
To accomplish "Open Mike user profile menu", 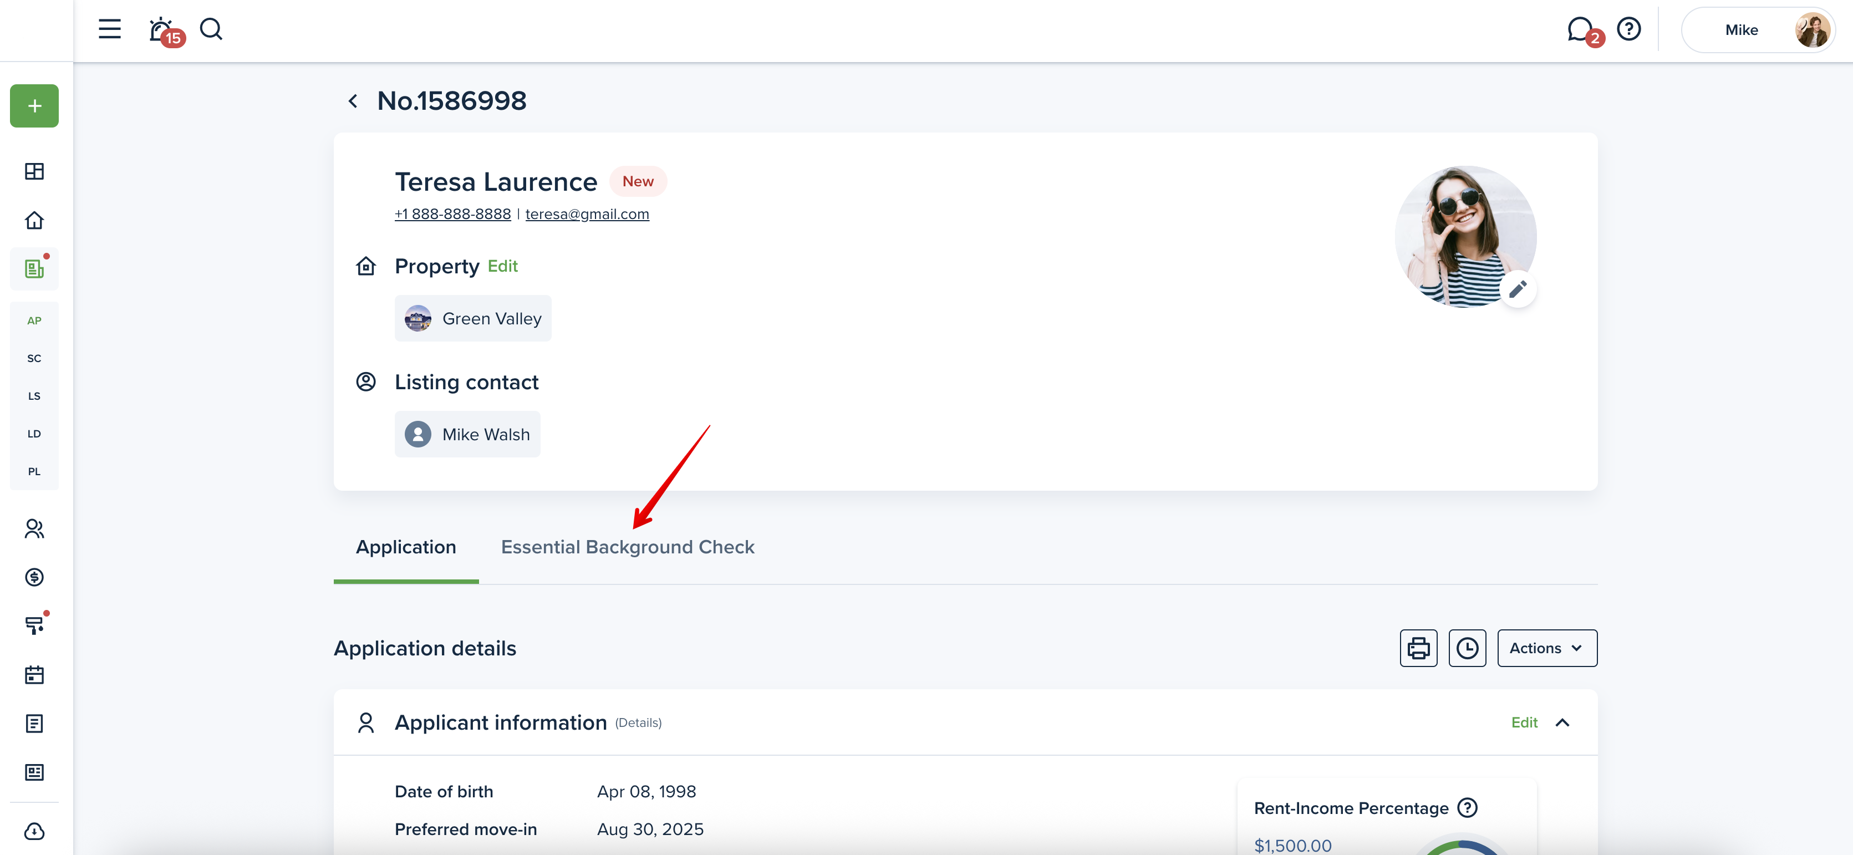I will 1757,30.
